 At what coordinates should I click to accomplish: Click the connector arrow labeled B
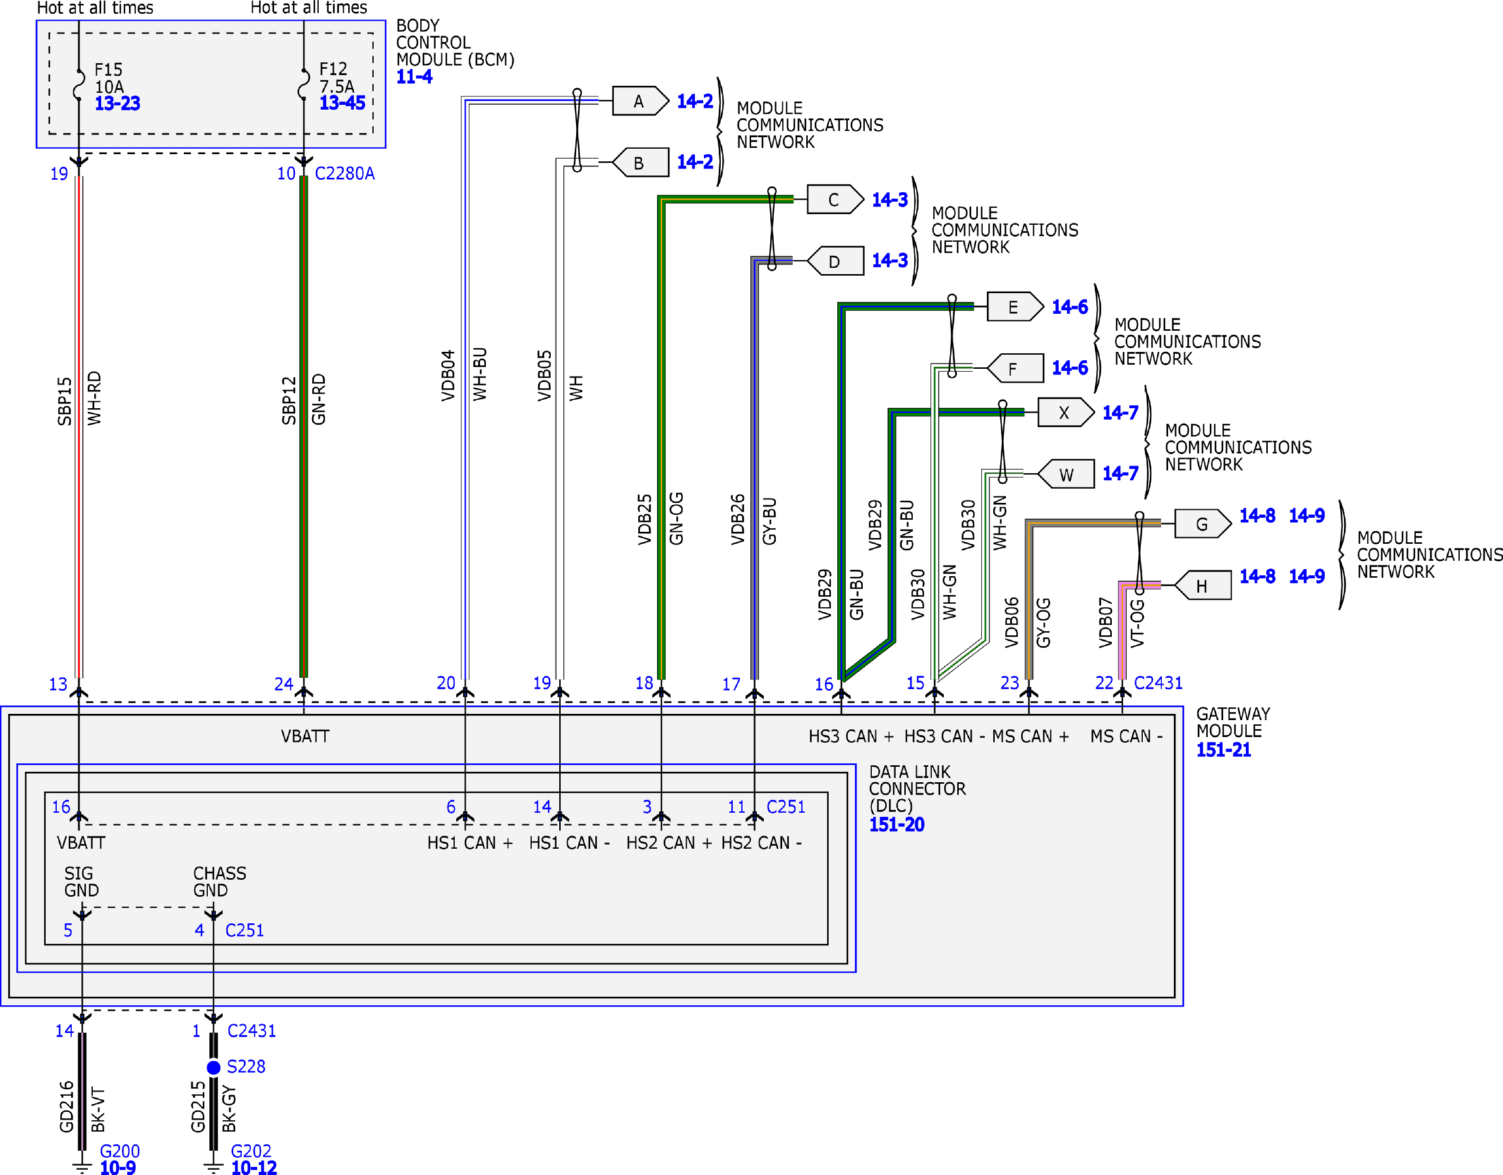[x=639, y=162]
